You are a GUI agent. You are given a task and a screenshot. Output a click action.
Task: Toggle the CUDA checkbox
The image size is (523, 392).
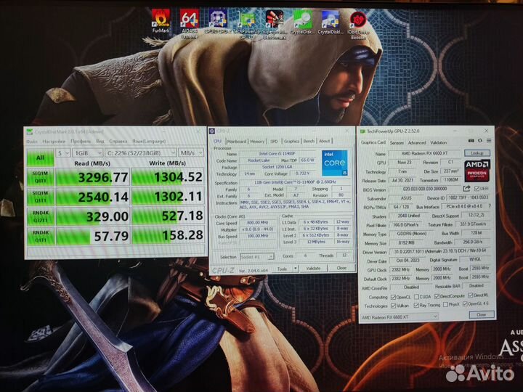tap(416, 297)
